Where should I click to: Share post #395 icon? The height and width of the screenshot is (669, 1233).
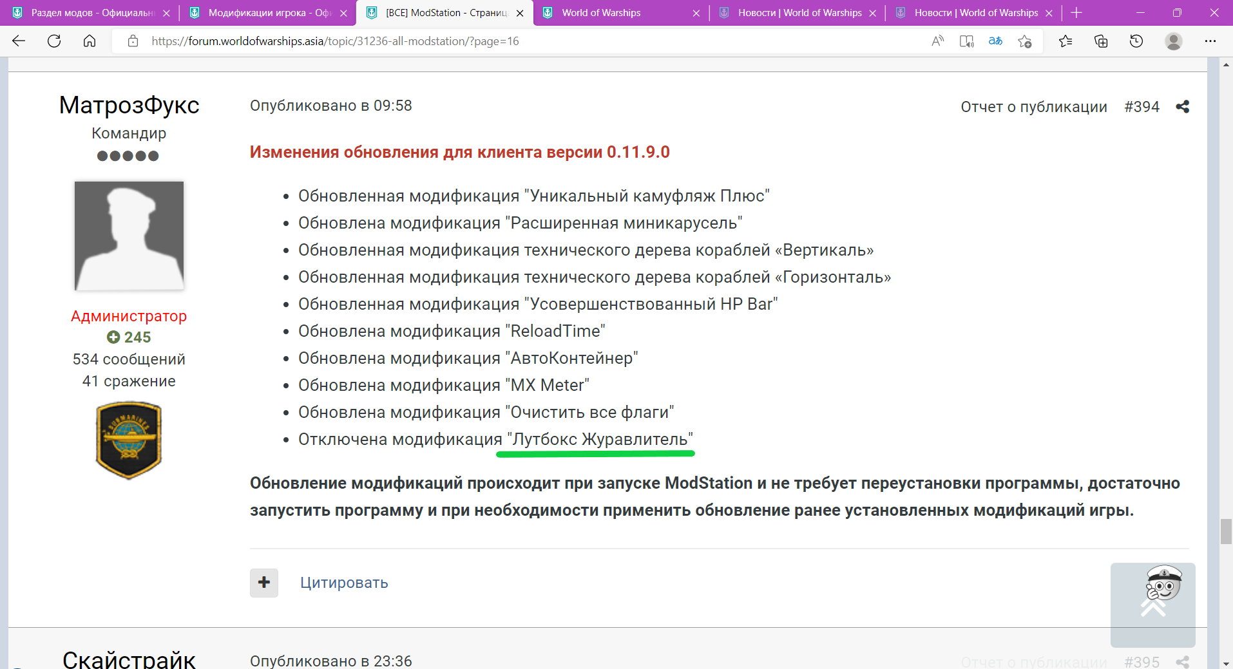point(1182,662)
